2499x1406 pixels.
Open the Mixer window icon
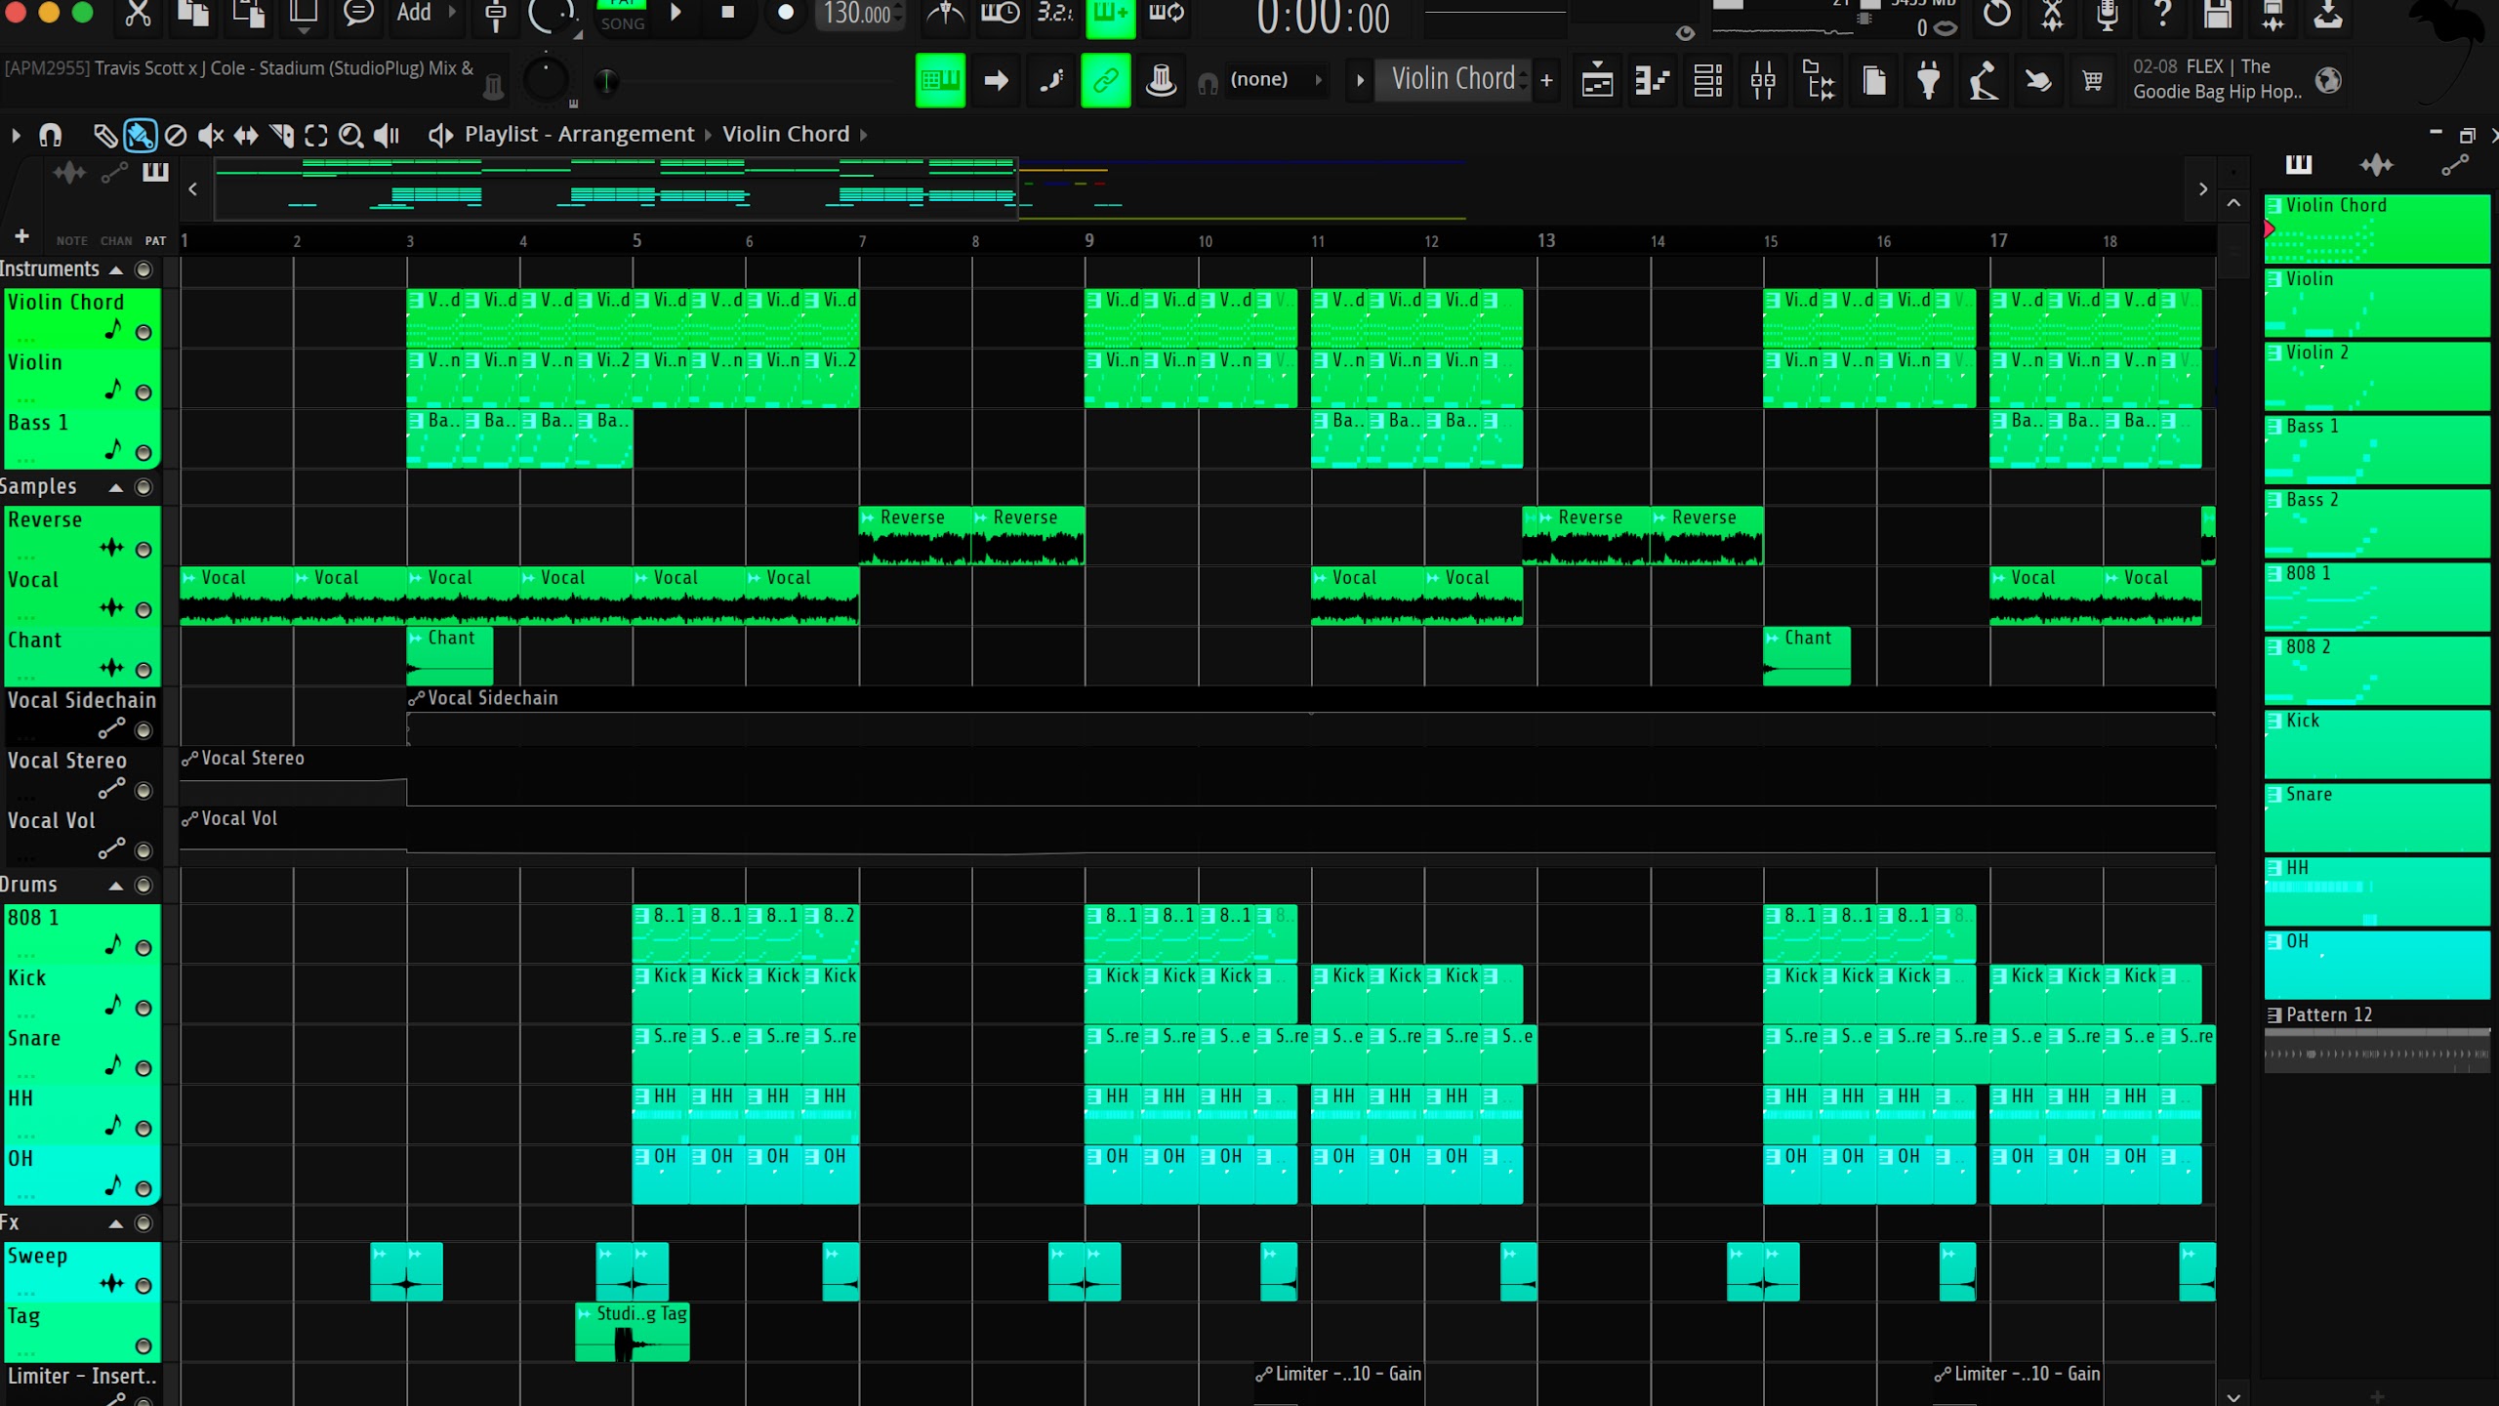tap(1763, 80)
